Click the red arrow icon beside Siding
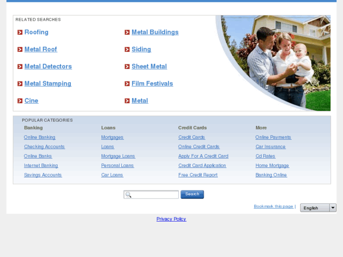The width and height of the screenshot is (343, 257). pos(127,50)
